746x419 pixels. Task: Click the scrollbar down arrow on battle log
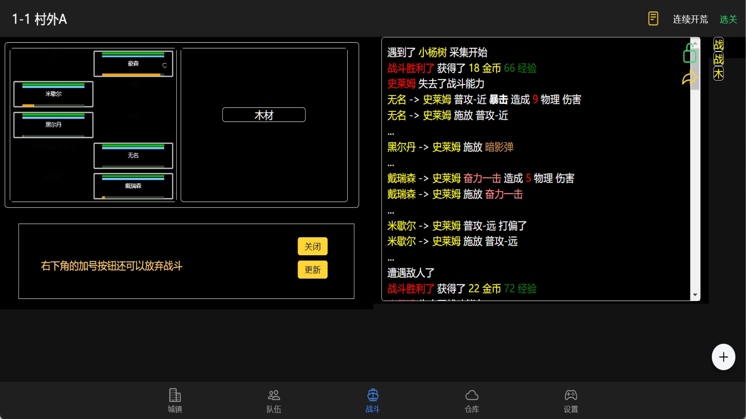point(695,295)
